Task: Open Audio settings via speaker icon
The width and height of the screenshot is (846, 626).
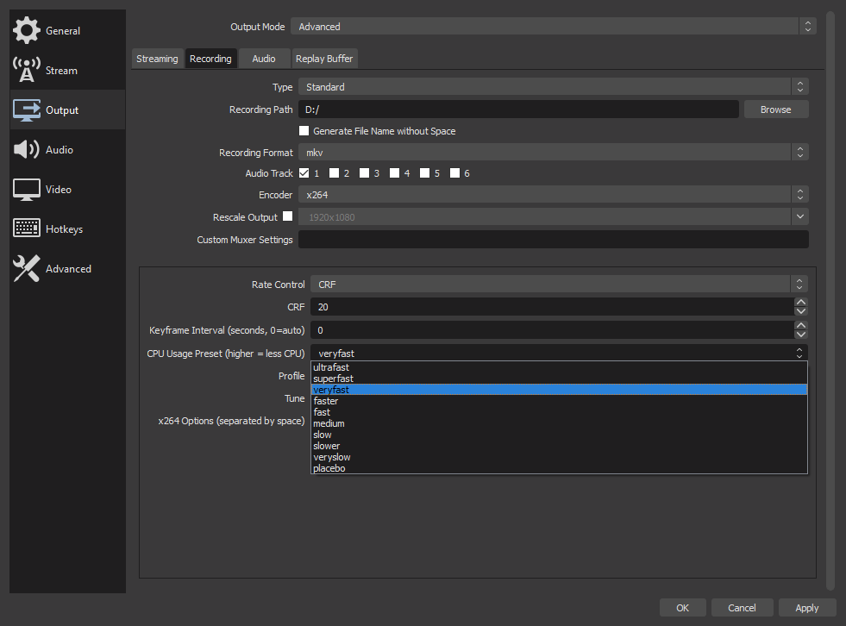Action: [27, 149]
